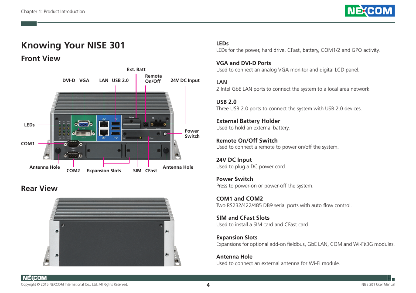Click the 'LAN' section heading in descriptions
416x293 pixels.
pos(222,82)
